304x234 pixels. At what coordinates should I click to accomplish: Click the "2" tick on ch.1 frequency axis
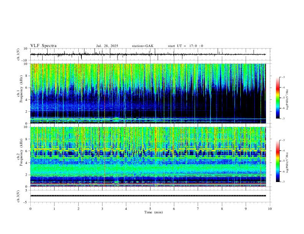click(27, 111)
